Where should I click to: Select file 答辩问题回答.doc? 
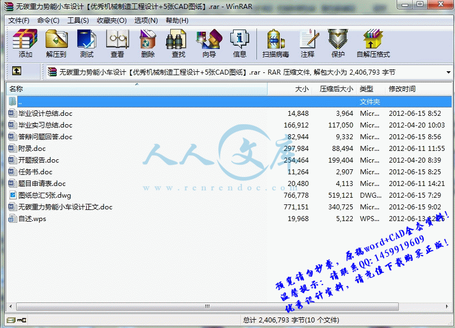(x=45, y=137)
